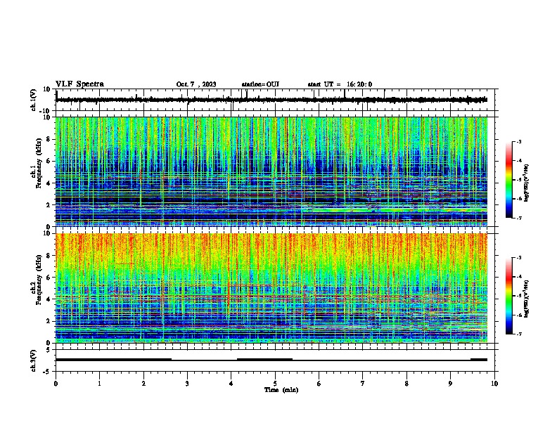Click time axis tick label "9"
This screenshot has width=557, height=430.
pyautogui.click(x=450, y=384)
